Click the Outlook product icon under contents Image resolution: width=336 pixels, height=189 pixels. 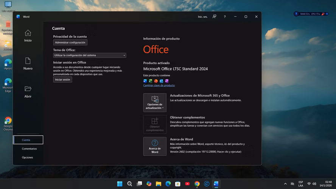pos(161,81)
